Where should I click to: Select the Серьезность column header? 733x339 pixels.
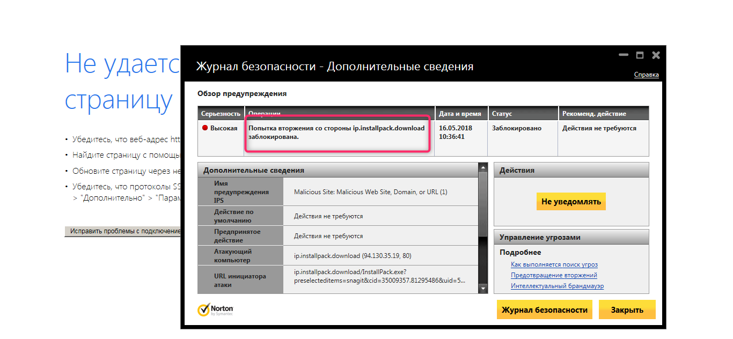coord(221,114)
